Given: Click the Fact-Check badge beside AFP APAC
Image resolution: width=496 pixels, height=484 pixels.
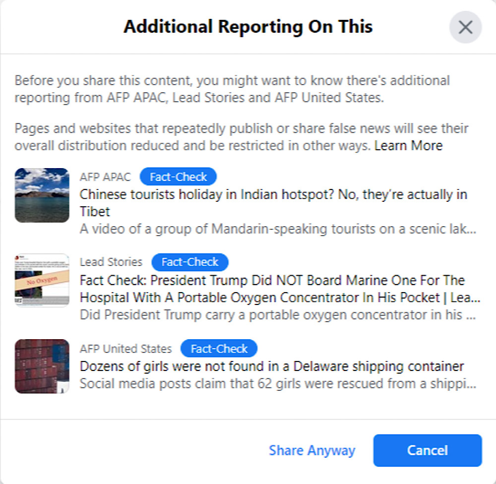Looking at the screenshot, I should [178, 177].
